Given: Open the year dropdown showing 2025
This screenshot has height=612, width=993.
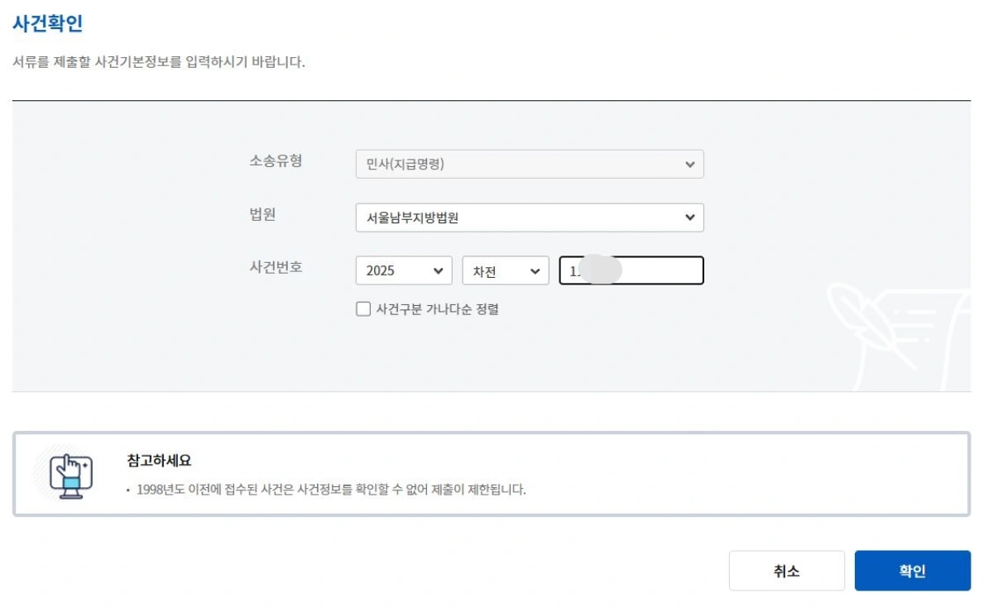Looking at the screenshot, I should (404, 270).
